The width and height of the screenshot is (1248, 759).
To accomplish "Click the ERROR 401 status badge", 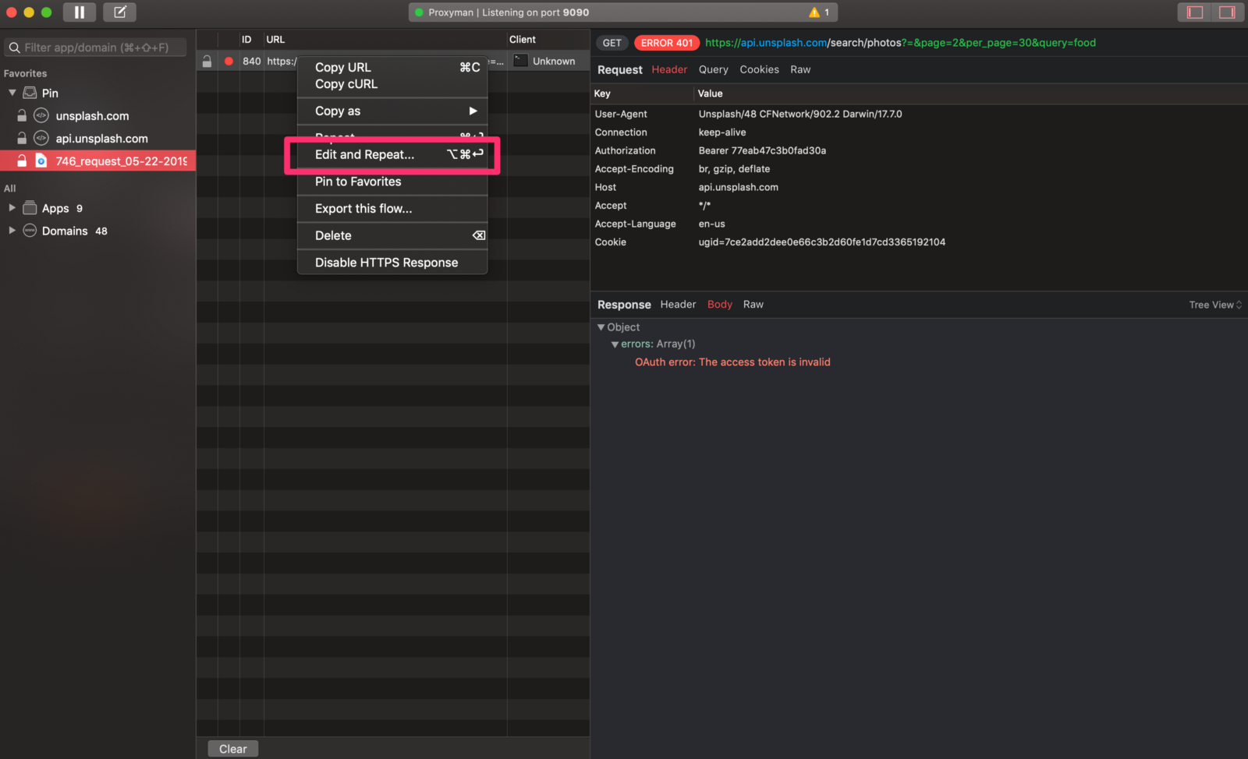I will [x=666, y=43].
